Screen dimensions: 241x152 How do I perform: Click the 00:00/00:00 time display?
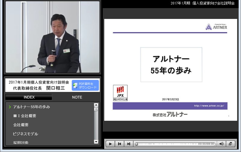[206, 144]
